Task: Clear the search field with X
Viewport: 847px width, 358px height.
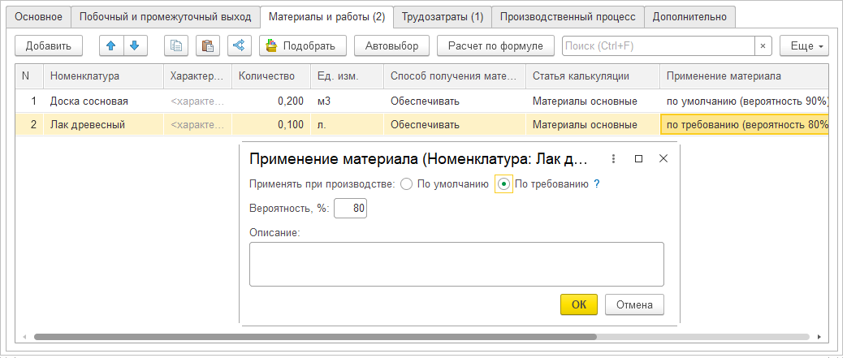Action: point(763,46)
